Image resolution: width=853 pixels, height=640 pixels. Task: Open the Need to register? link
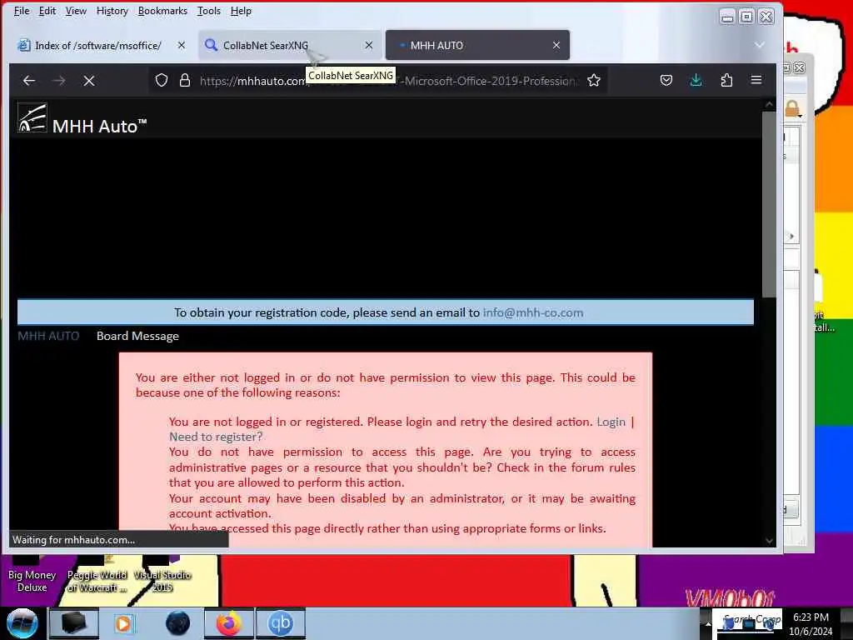216,437
